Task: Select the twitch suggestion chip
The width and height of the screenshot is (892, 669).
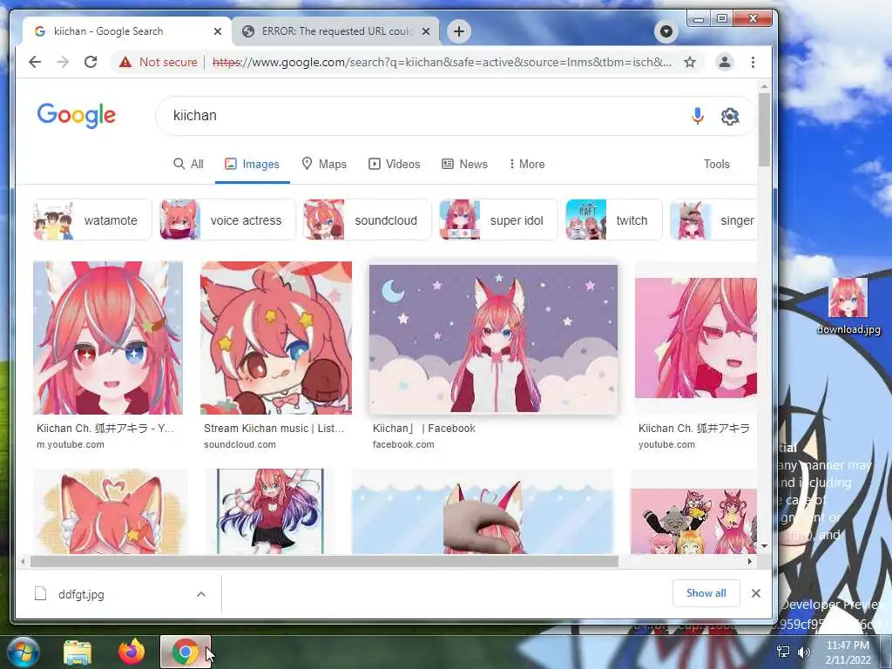Action: [x=613, y=220]
